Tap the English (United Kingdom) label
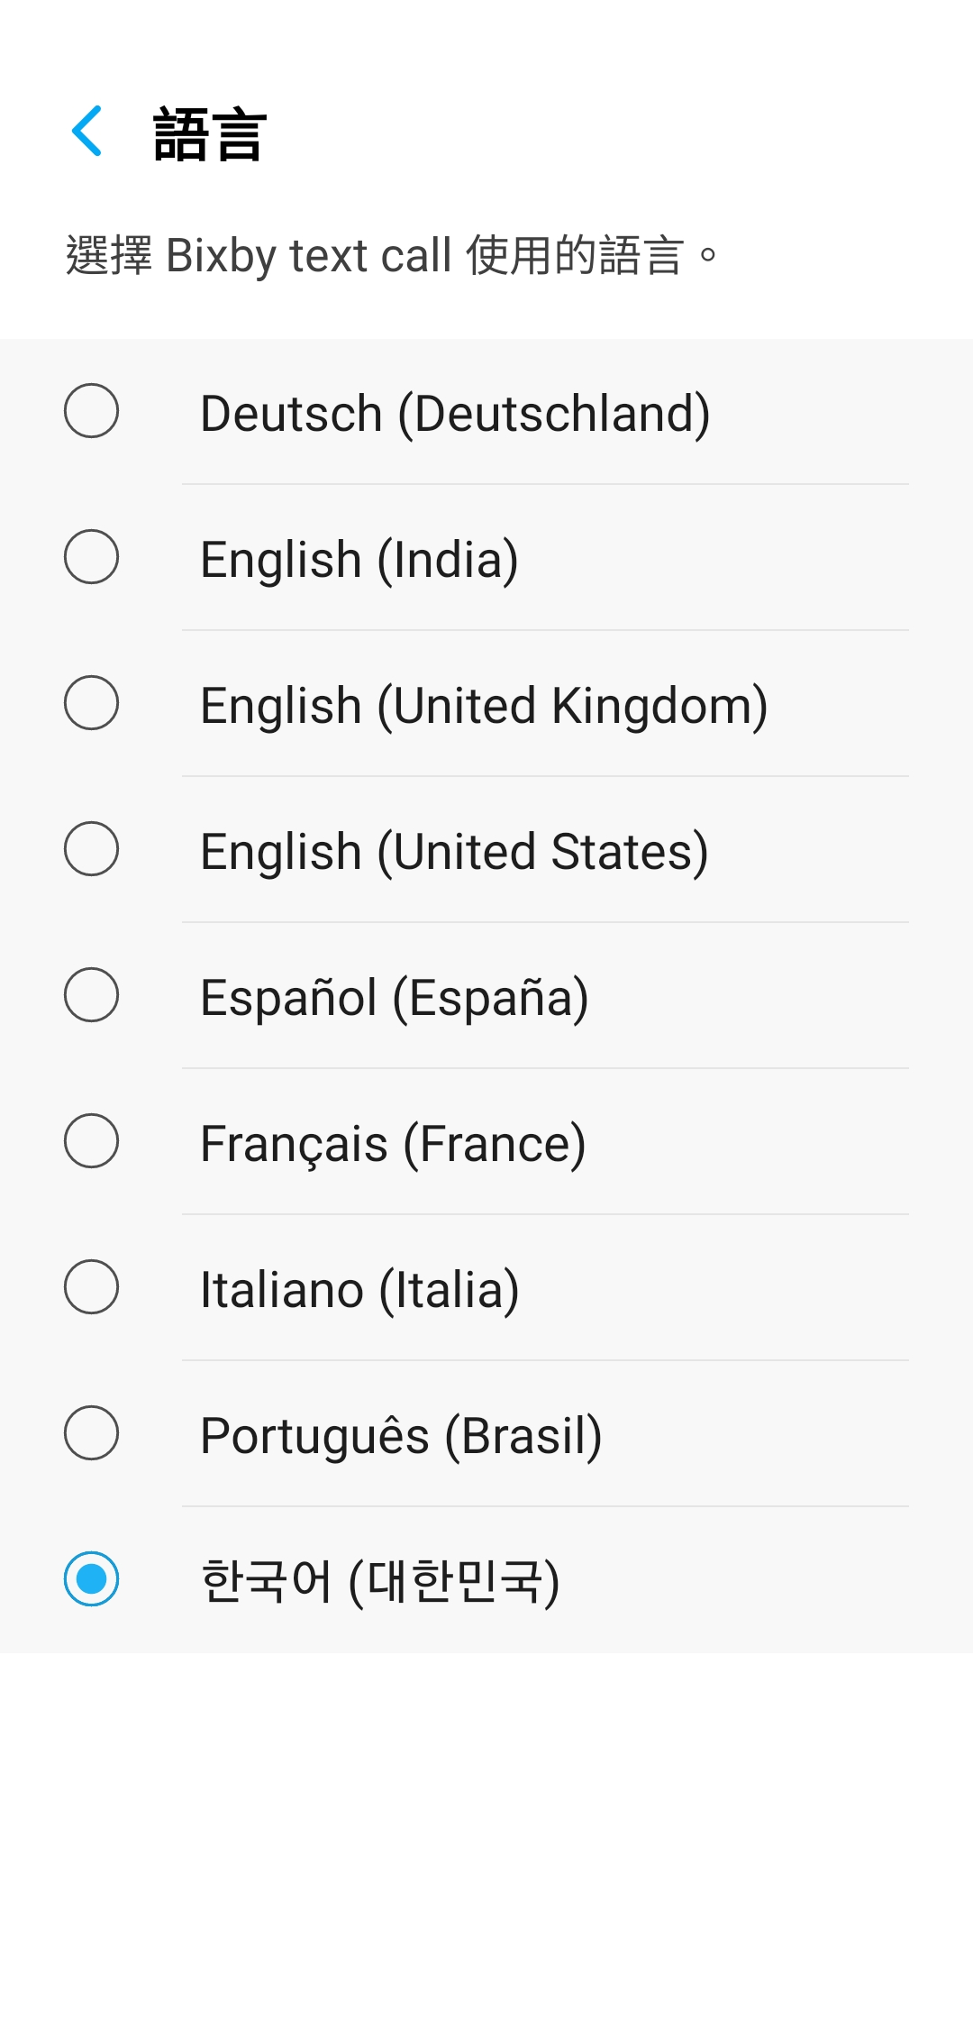The image size is (973, 2021). pos(484,706)
